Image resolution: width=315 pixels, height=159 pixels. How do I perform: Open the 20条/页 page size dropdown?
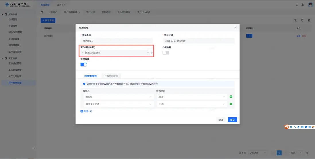click(258, 153)
